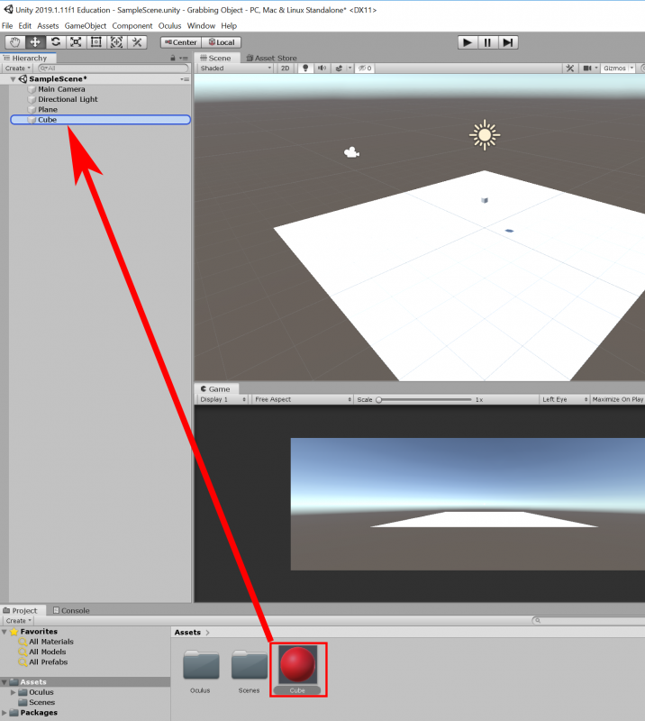Toggle scene effects image icon
Viewport: 645px width, 721px height.
339,68
